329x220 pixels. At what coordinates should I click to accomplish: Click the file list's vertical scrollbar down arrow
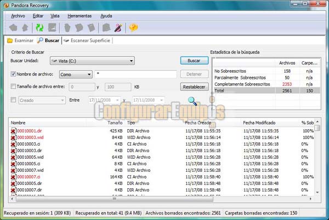[x=317, y=192]
